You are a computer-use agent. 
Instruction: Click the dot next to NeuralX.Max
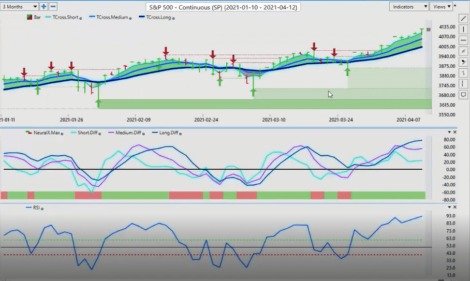(62, 134)
